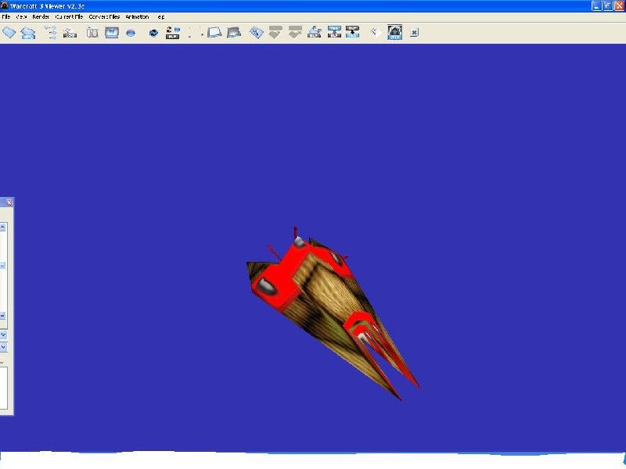This screenshot has height=469, width=626.
Task: Click the BLP export icon after hearts
Action: coord(315,32)
